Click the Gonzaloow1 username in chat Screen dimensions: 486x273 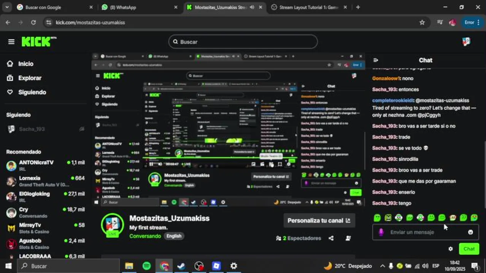point(386,78)
